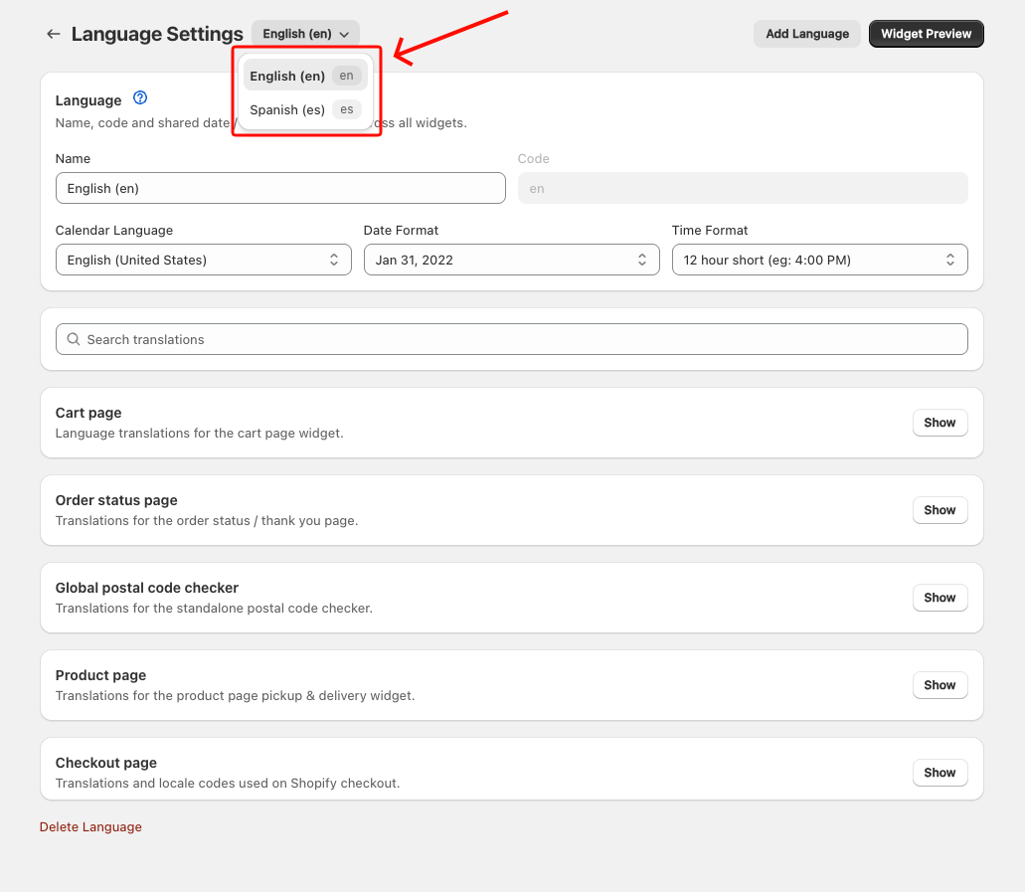Click the Language Settings page title

click(x=157, y=34)
